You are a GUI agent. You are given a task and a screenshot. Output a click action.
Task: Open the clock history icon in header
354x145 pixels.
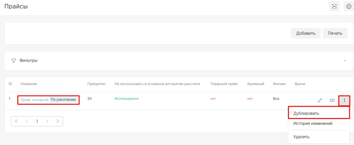click(348, 6)
